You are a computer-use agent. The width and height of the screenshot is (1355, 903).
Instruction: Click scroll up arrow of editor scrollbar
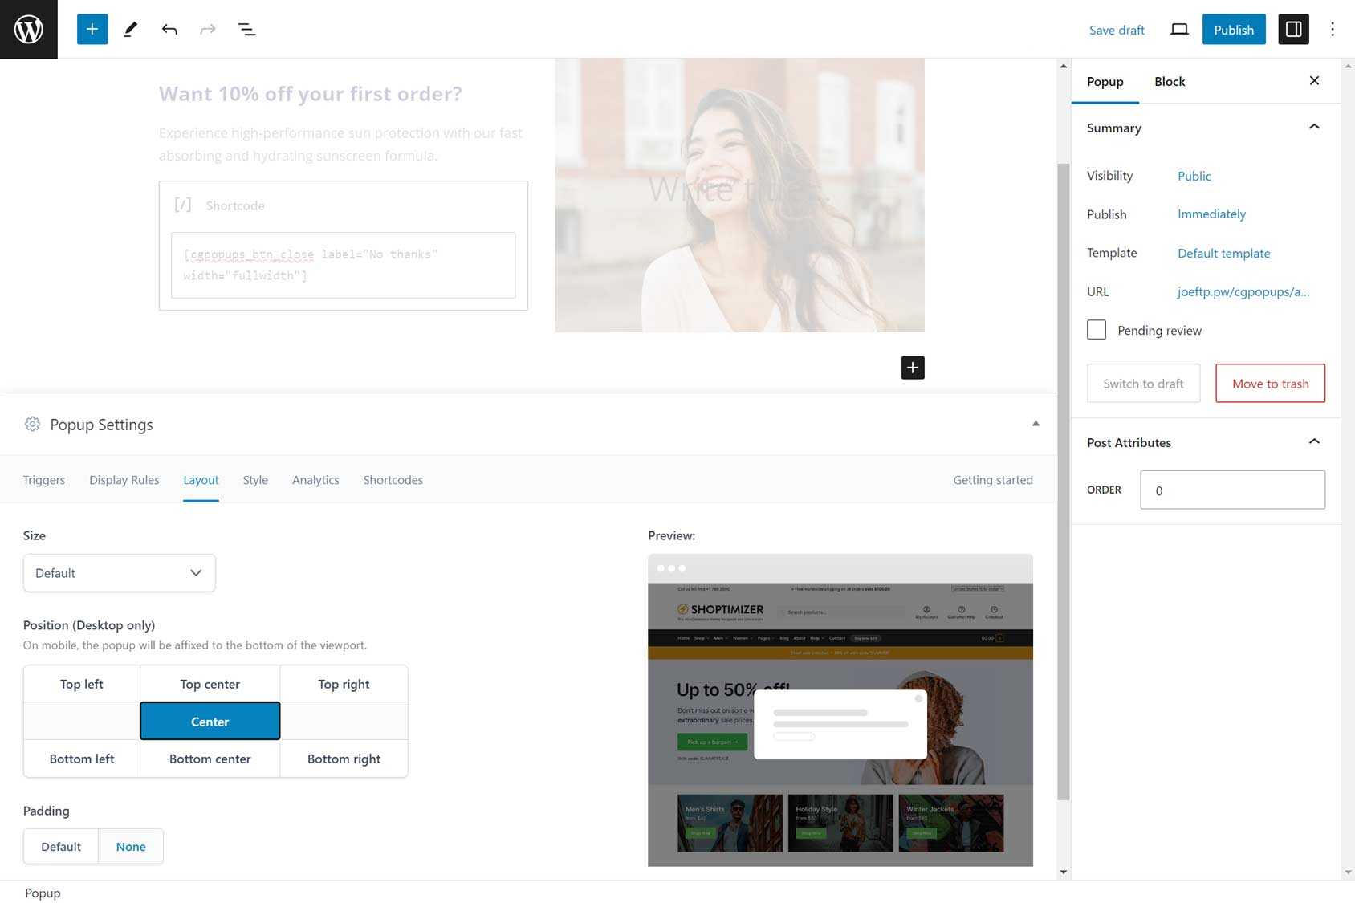tap(1064, 66)
